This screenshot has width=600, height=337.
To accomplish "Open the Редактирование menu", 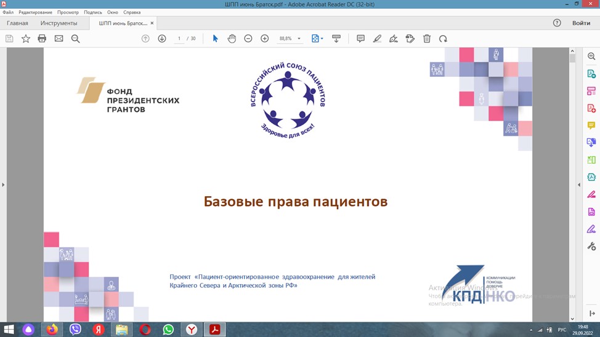I will pos(35,12).
